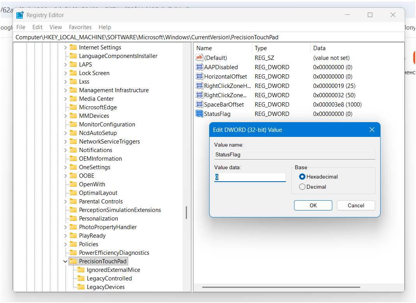Image resolution: width=416 pixels, height=303 pixels.
Task: Click the Notifications folder icon
Action: click(x=73, y=150)
